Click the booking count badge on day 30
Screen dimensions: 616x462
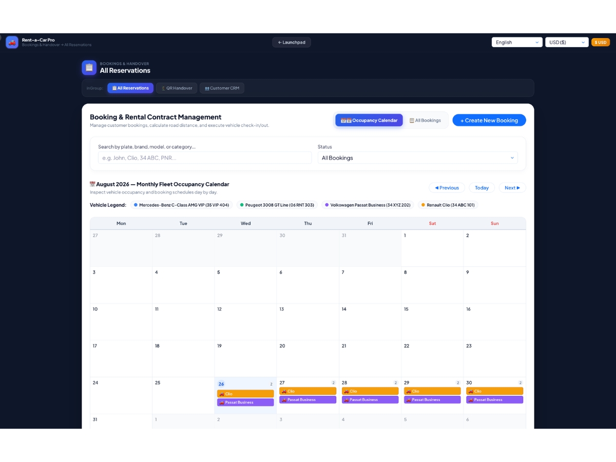(520, 383)
